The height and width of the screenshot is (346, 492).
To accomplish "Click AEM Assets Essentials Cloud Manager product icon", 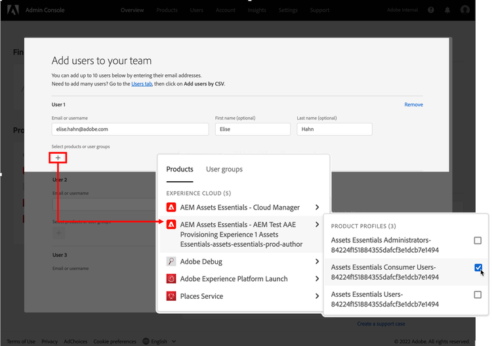I will 171,207.
